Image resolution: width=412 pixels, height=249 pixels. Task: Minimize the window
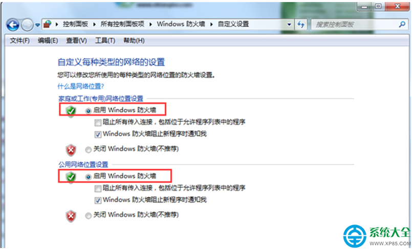[364, 6]
